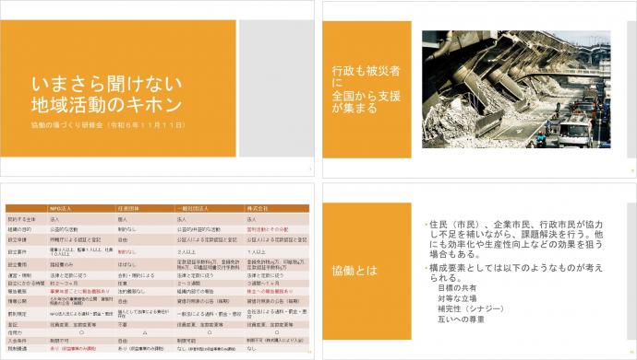Click the collapsed highway photograph

click(x=516, y=89)
